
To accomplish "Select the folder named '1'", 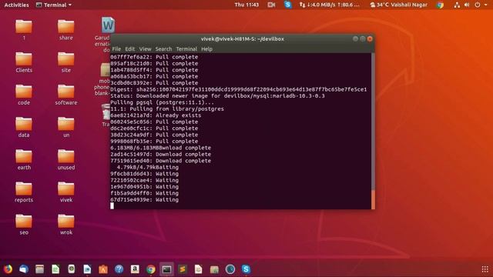I will pyautogui.click(x=24, y=30).
